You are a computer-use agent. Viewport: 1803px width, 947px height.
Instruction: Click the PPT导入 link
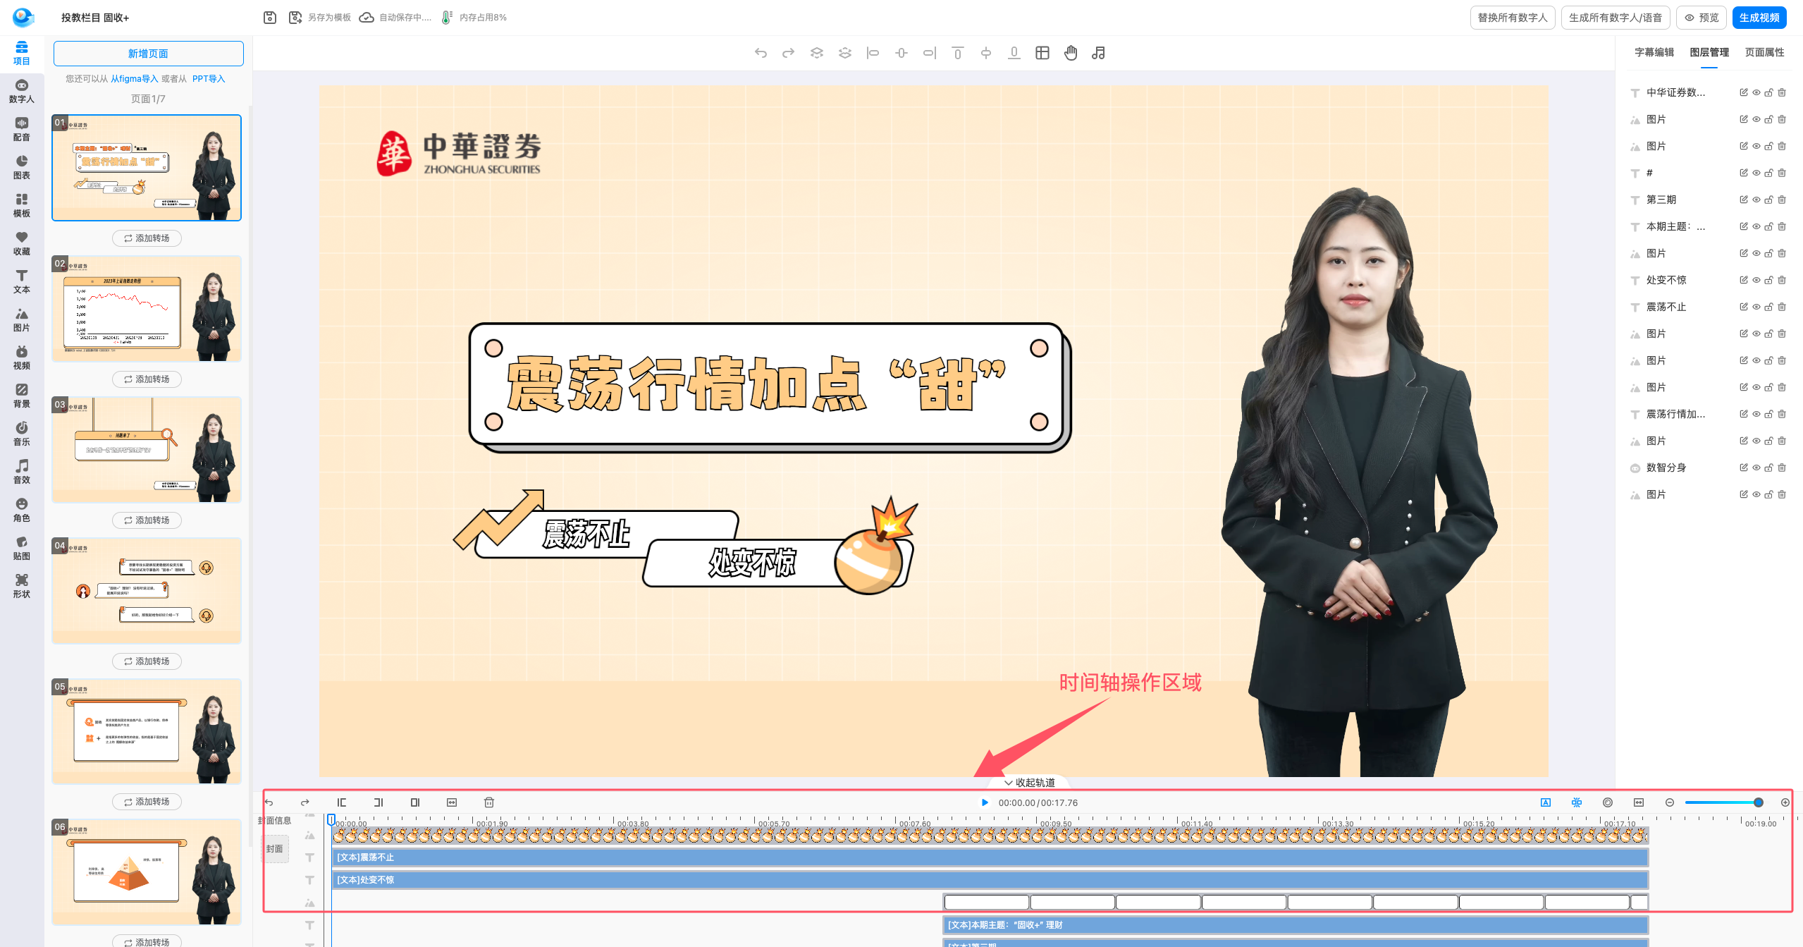pyautogui.click(x=209, y=79)
